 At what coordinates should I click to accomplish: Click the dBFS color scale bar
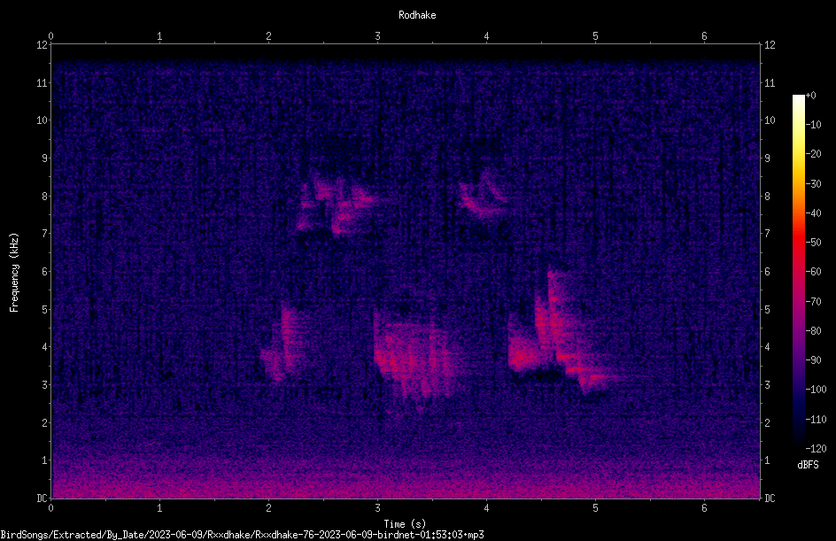[798, 272]
